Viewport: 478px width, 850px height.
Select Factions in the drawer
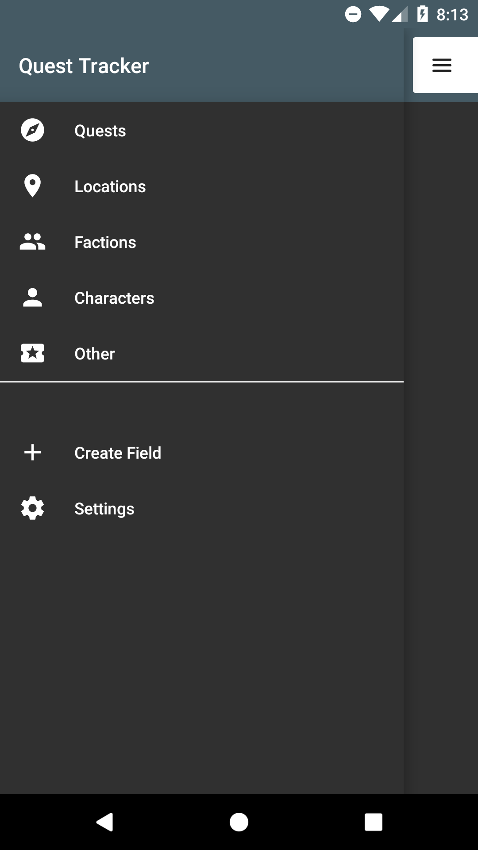point(105,243)
